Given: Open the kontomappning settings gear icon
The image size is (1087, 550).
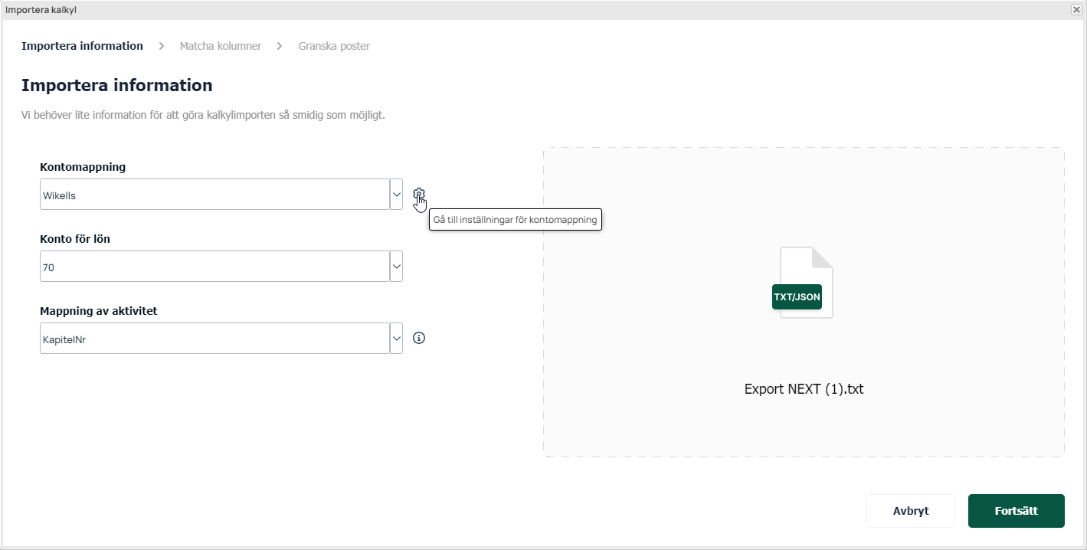Looking at the screenshot, I should [418, 195].
